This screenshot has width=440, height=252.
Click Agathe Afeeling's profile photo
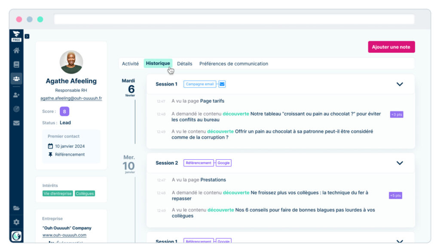pyautogui.click(x=71, y=62)
